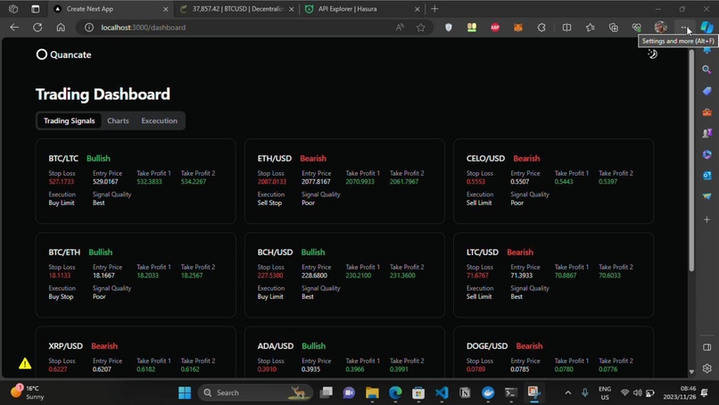719x405 pixels.
Task: Open the sidebar shopping tag icon
Action: click(707, 91)
